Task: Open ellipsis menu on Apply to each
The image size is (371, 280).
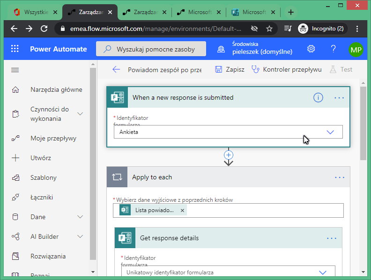Action: 339,177
